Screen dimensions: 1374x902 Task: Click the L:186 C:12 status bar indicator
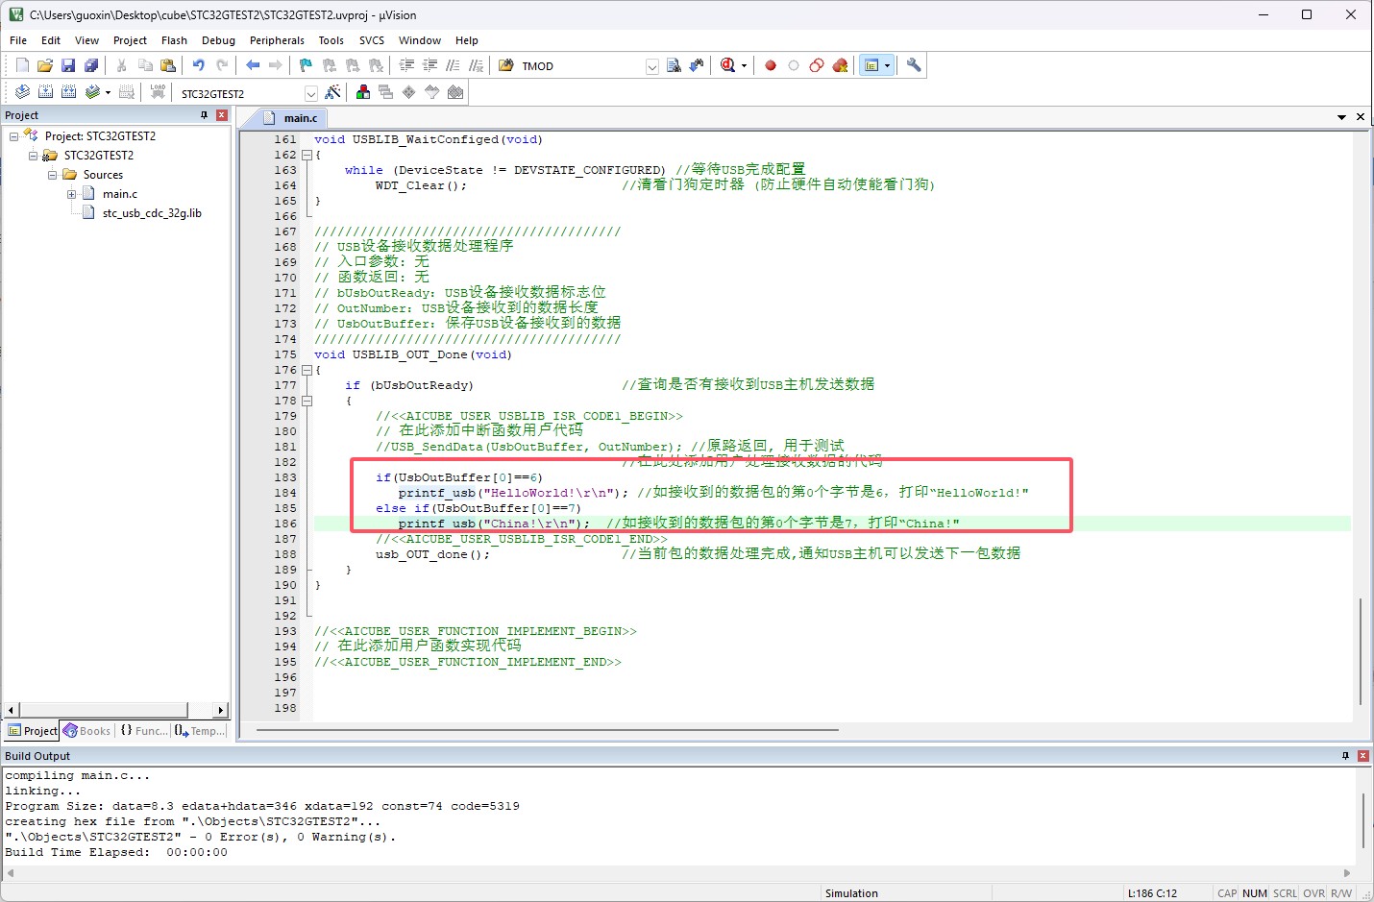1152,893
